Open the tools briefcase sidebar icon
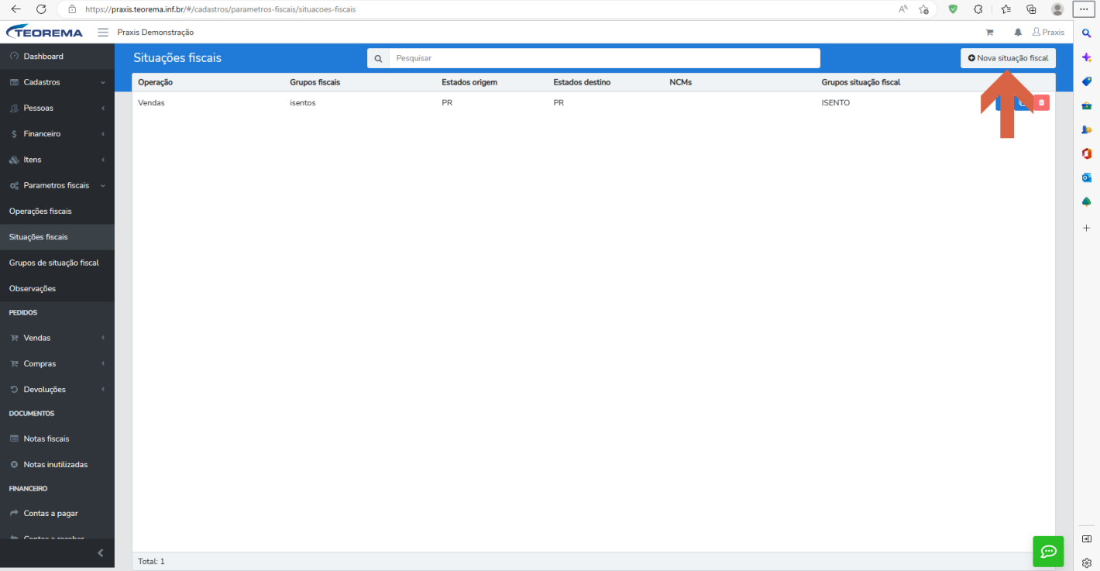Viewport: 1100px width, 571px height. 1087,105
